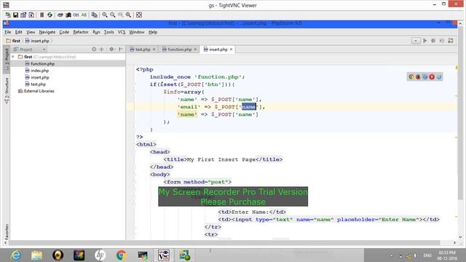Toggle full-screen mode in TightVNC toolbar

139,15
